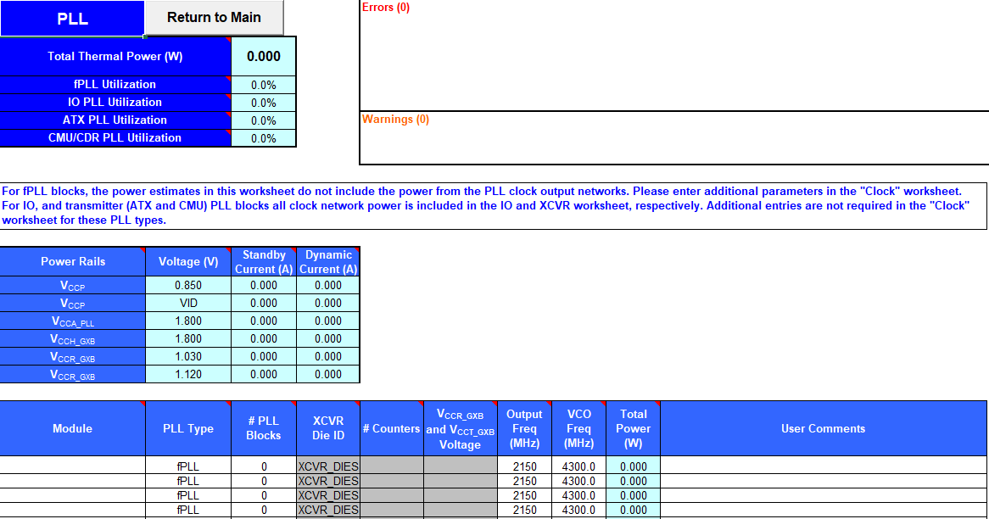Select the 1.800 voltage in VCCH_GXB row
This screenshot has width=989, height=519.
point(188,338)
